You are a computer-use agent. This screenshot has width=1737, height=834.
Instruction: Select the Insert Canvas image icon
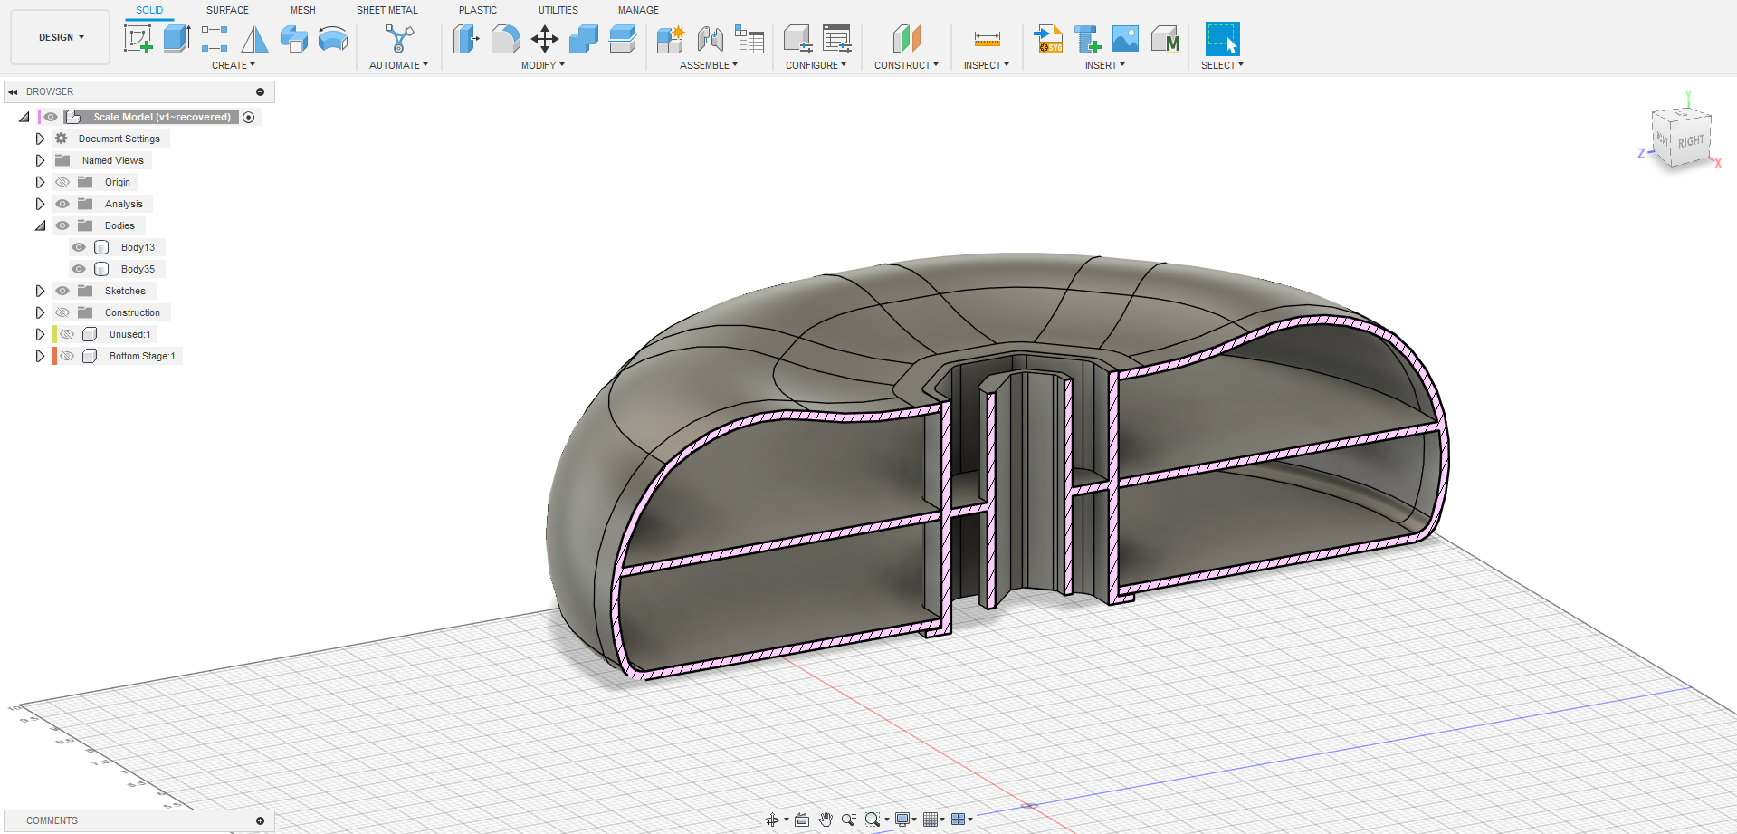pos(1125,39)
